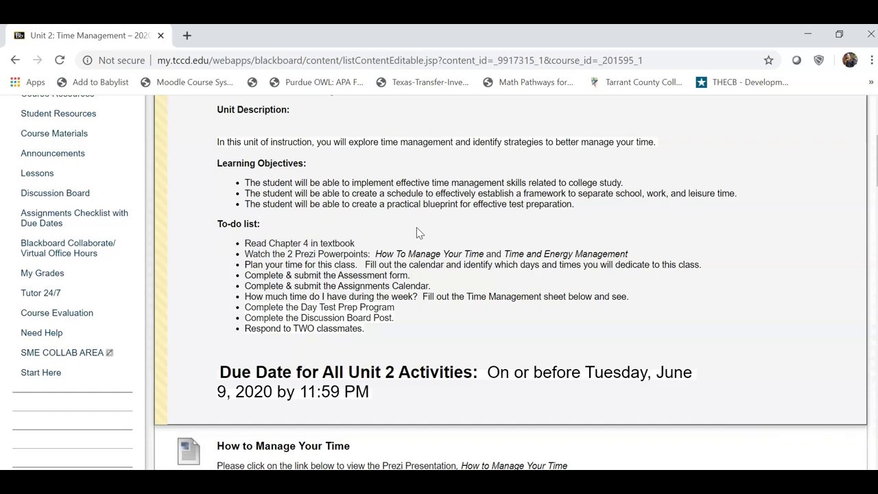
Task: Click 'Due Date for All Unit 2 Activities' text
Action: click(x=348, y=372)
